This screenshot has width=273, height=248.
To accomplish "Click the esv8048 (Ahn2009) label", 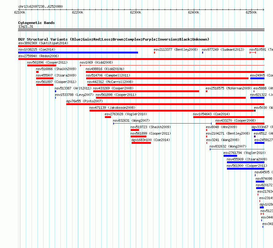I will pyautogui.click(x=222, y=127).
